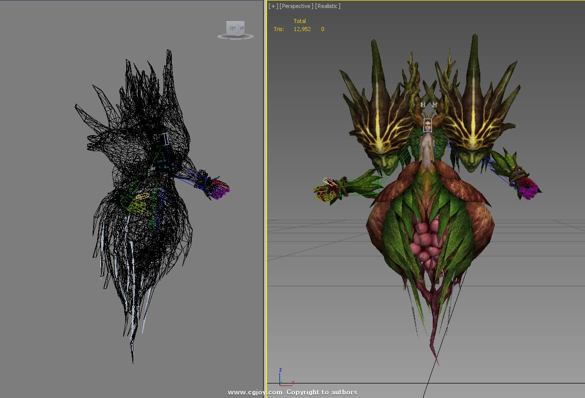This screenshot has width=585, height=398.
Task: Click the Tris count statistic 12,952
Action: tap(302, 29)
